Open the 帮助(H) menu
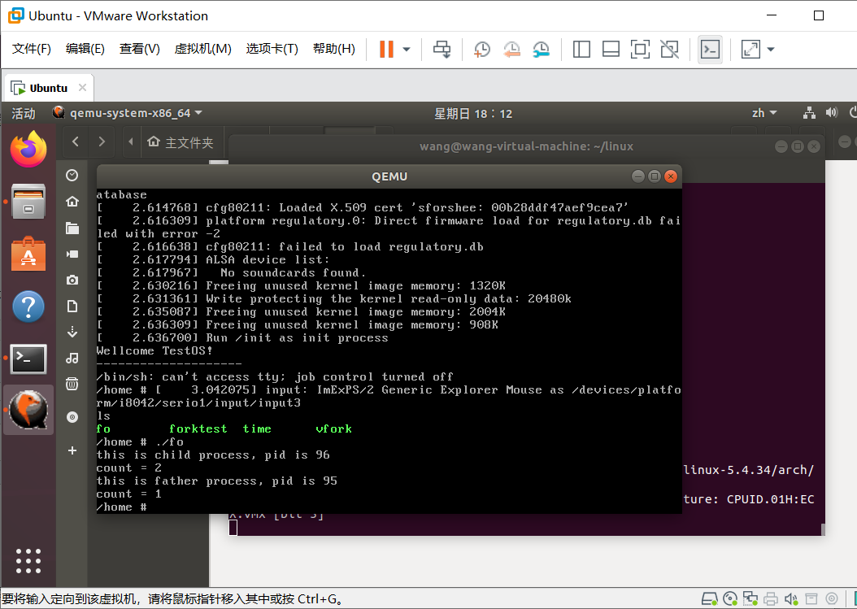 pos(334,49)
